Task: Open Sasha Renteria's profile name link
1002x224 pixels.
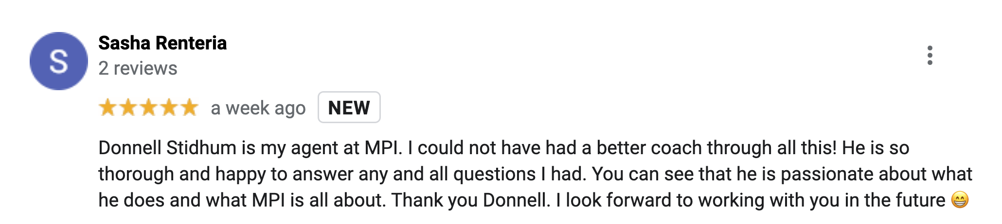Action: click(x=162, y=43)
